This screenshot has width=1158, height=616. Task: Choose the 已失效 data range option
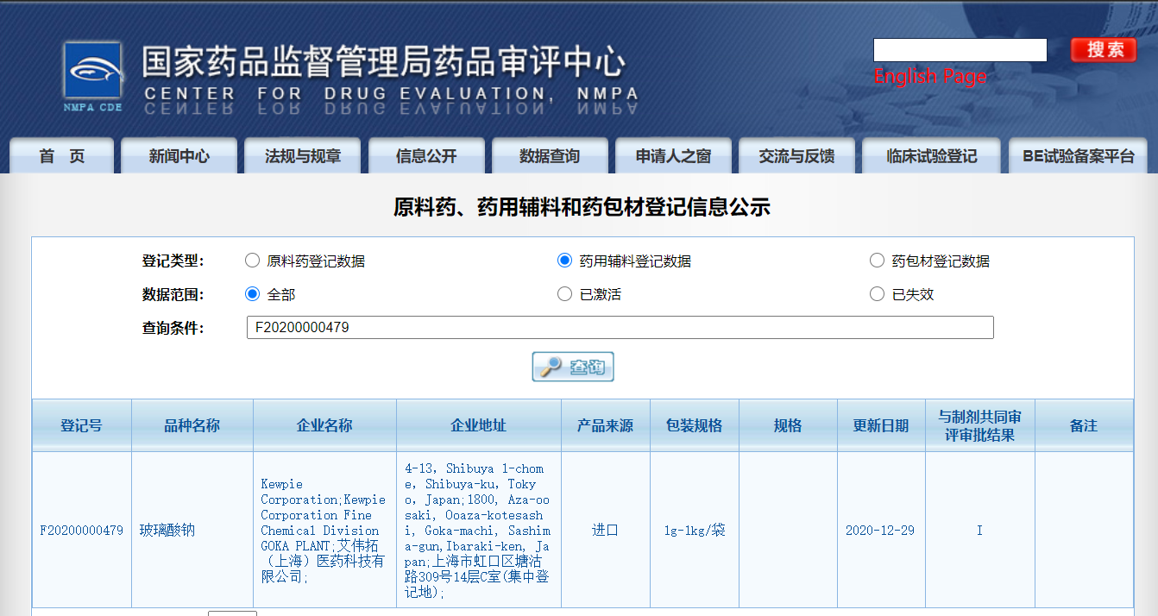877,293
